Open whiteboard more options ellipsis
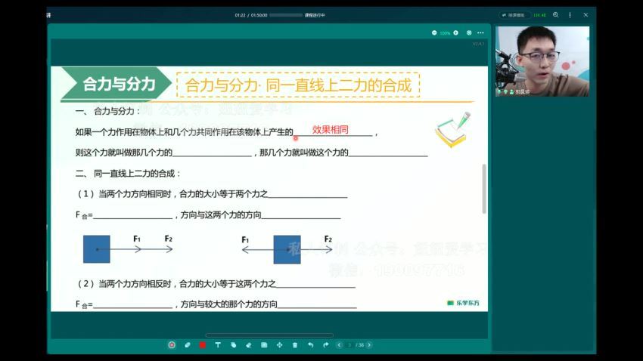The width and height of the screenshot is (643, 361). (480, 32)
